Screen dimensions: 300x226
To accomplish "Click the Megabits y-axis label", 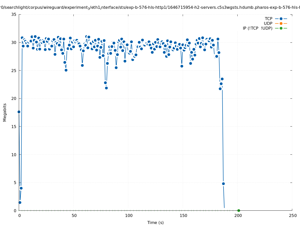I will [5, 112].
